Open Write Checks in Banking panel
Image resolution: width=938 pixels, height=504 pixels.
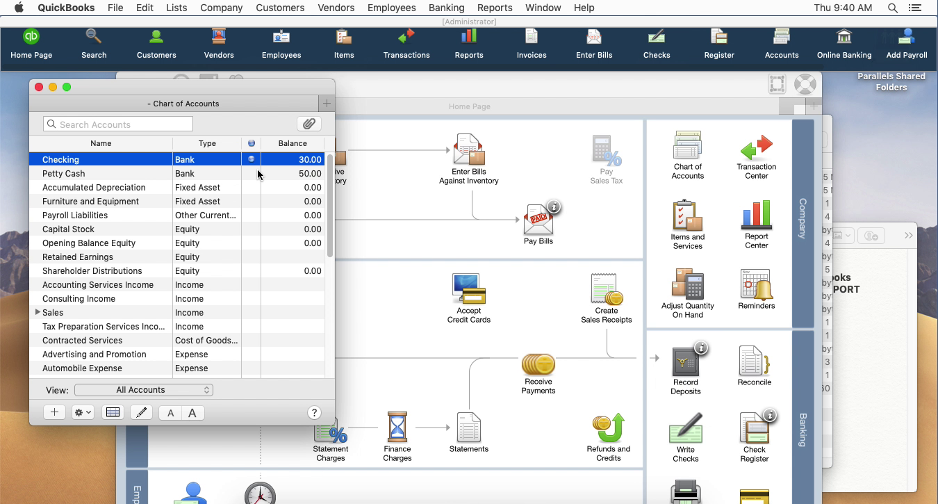pyautogui.click(x=686, y=437)
